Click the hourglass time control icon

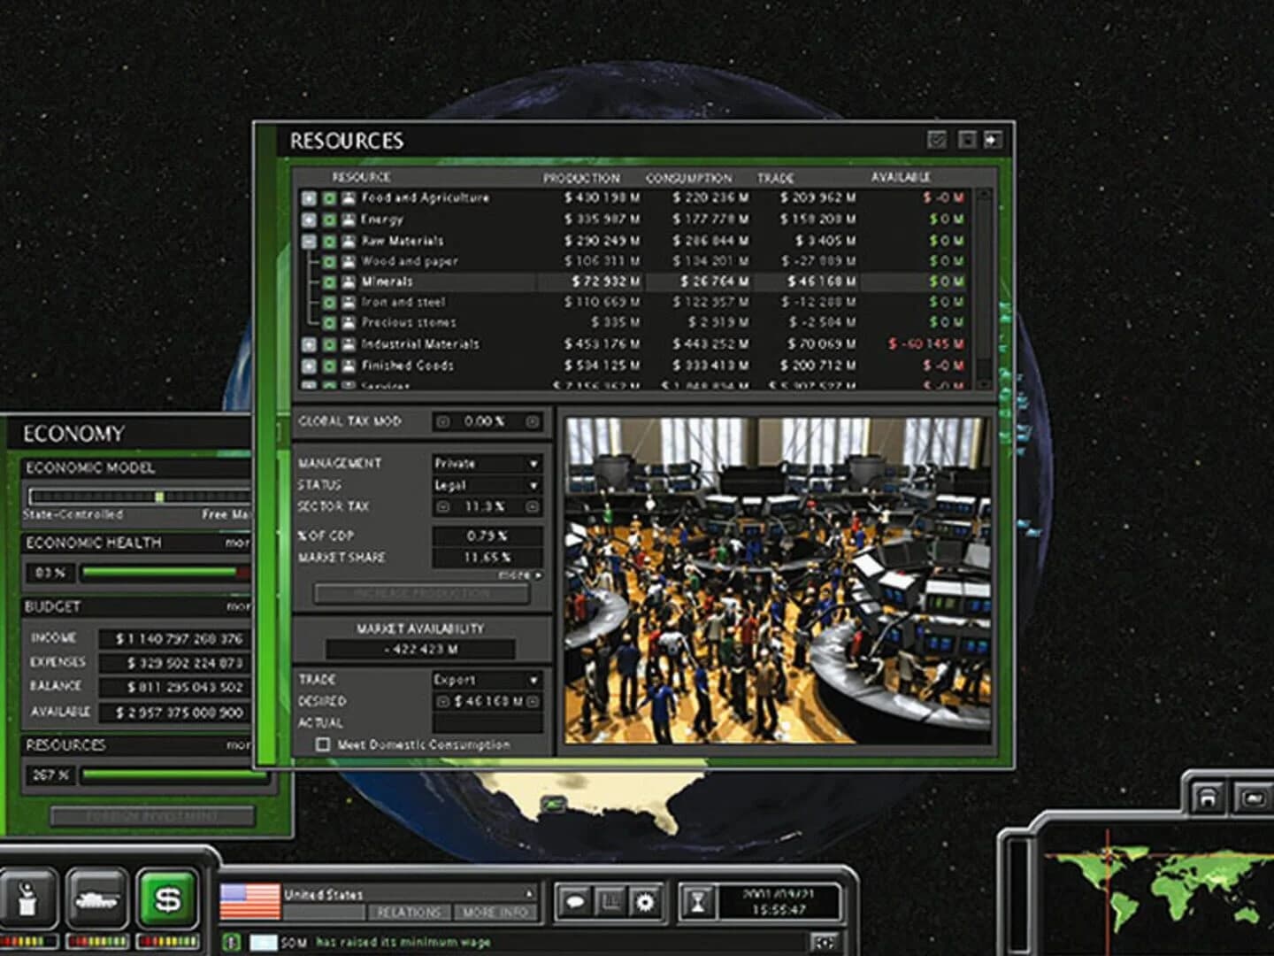(x=699, y=902)
